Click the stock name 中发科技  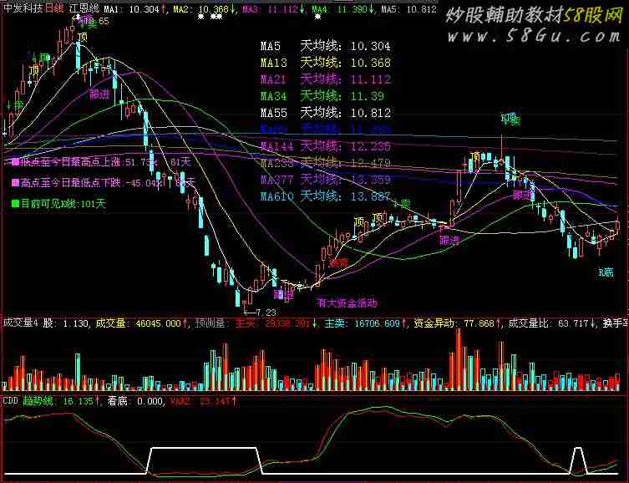[x=23, y=8]
